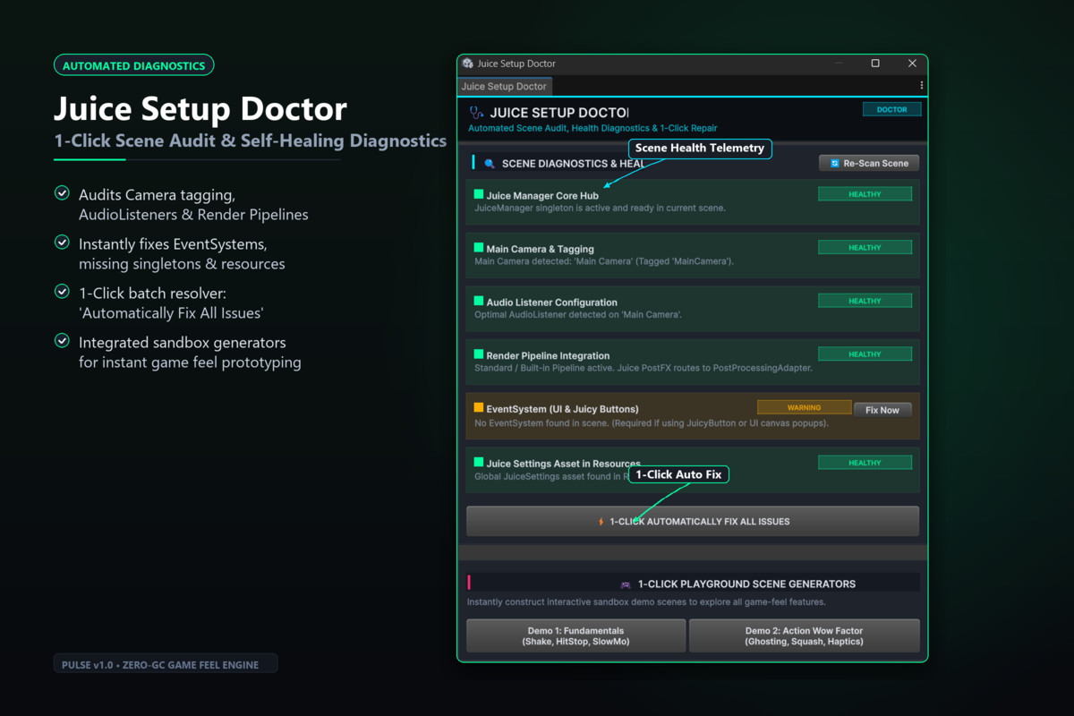
Task: Click the HEALTHY badge for Juice Settings Asset
Action: coord(865,463)
